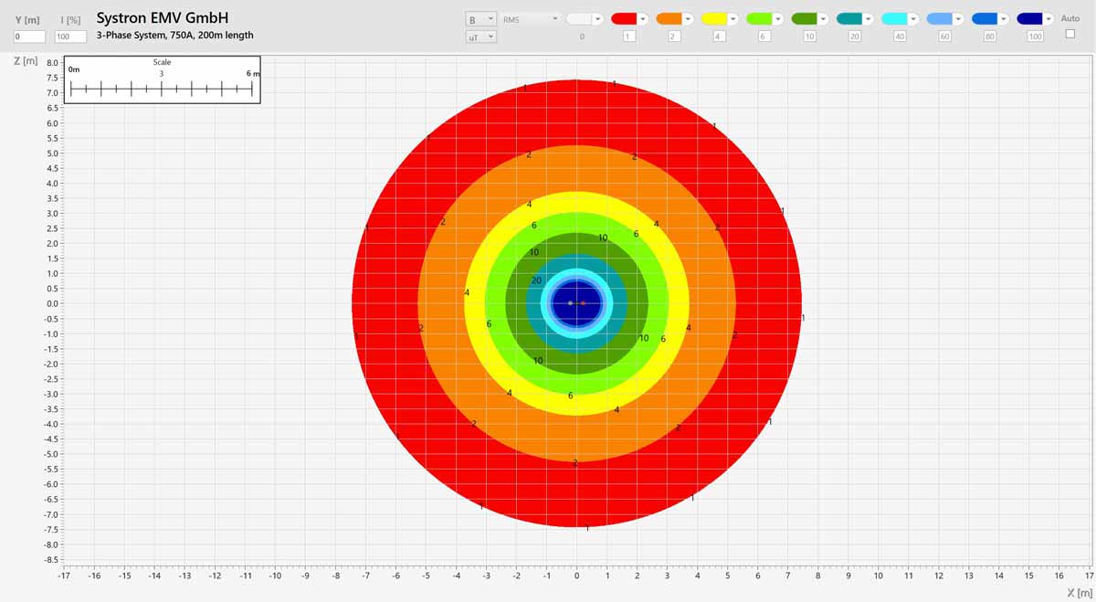1096x602 pixels.
Task: Expand the RMS mode dropdown
Action: [x=530, y=18]
